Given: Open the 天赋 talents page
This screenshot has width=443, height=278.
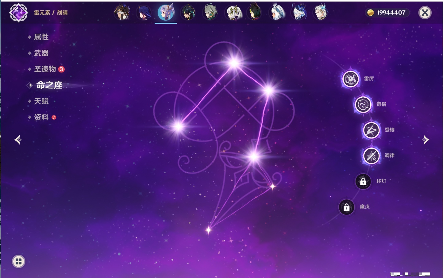Looking at the screenshot, I should (x=41, y=101).
